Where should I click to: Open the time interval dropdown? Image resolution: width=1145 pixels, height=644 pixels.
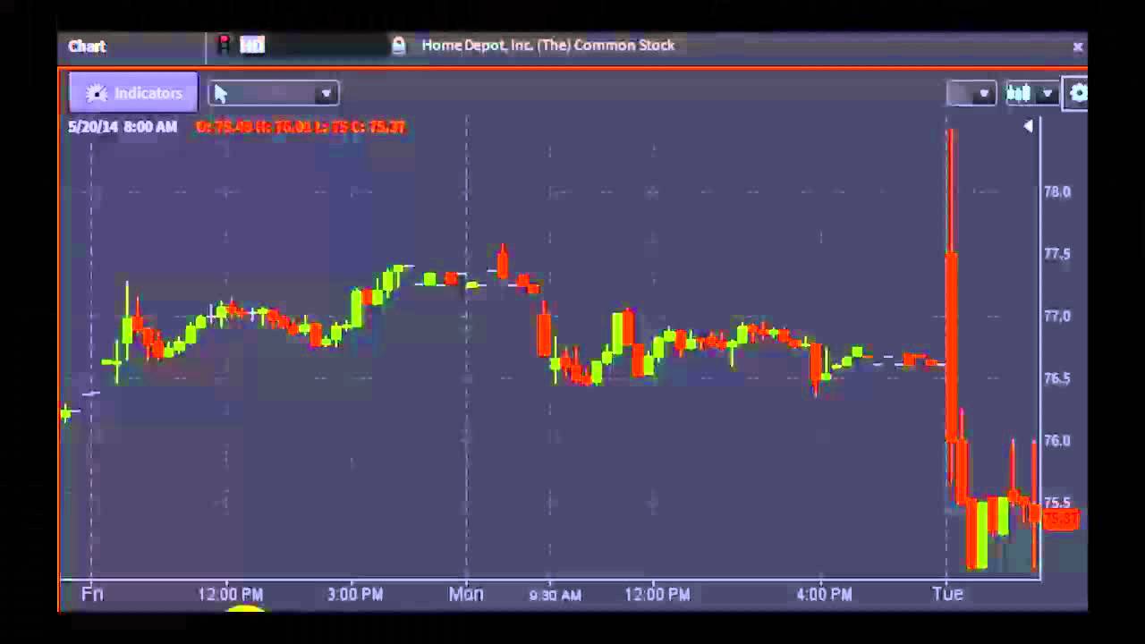tap(971, 93)
